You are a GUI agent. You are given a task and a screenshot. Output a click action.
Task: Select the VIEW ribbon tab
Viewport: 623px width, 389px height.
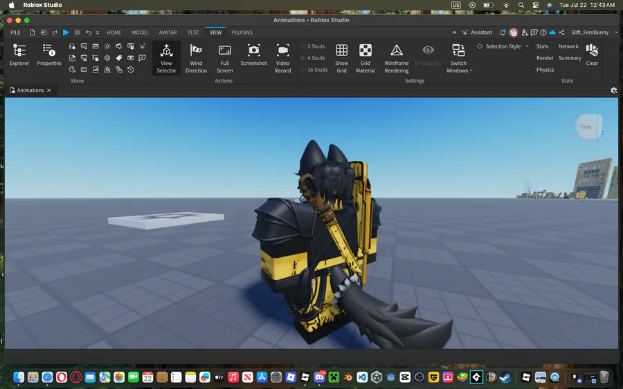[x=215, y=32]
